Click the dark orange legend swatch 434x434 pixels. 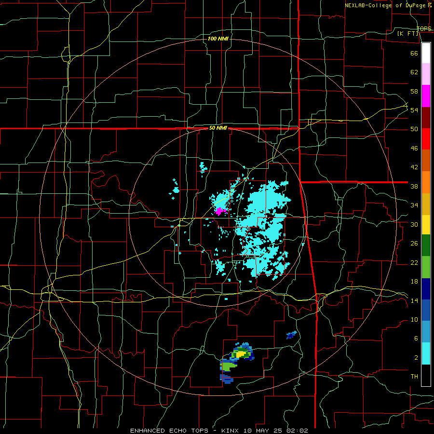[426, 161]
